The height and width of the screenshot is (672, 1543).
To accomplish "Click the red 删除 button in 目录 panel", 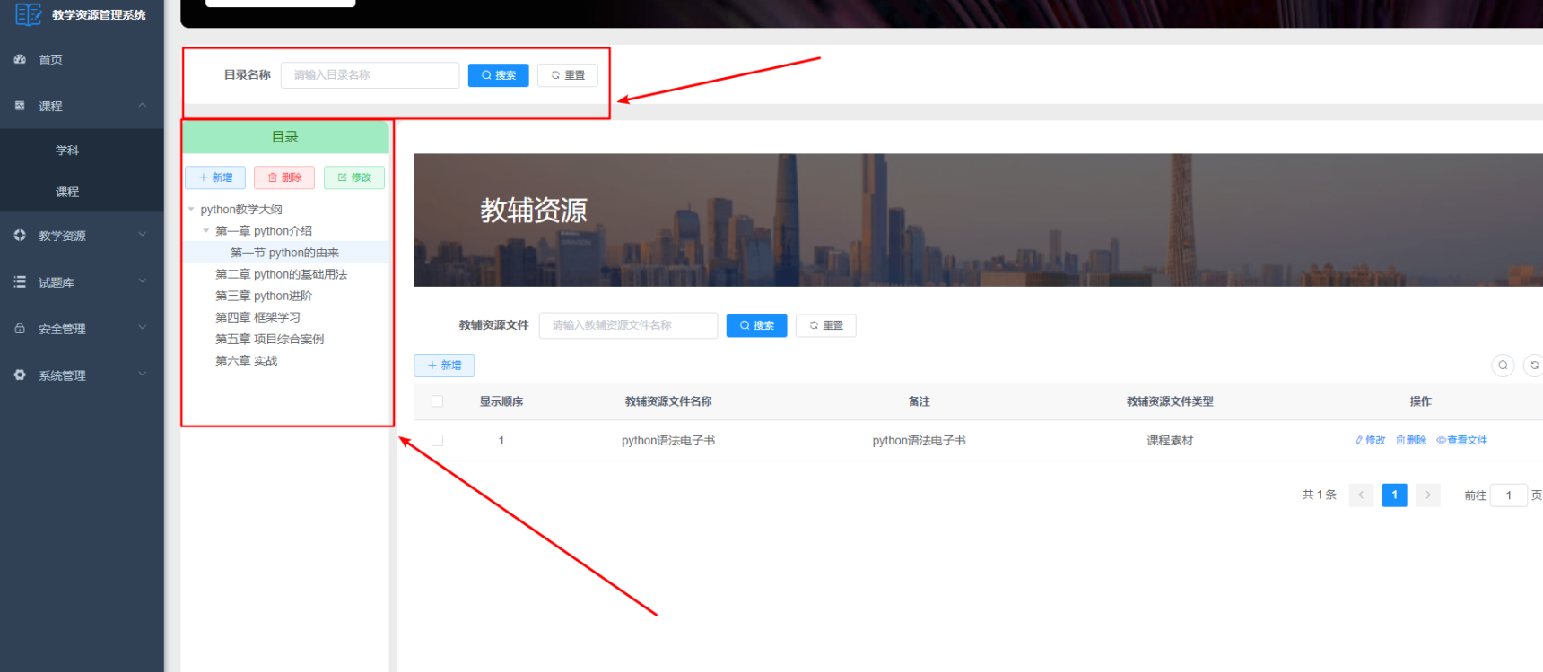I will point(284,177).
